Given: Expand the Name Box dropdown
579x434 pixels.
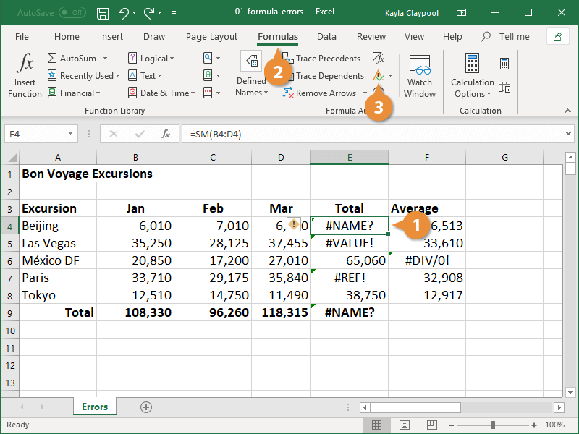Looking at the screenshot, I should (70, 134).
